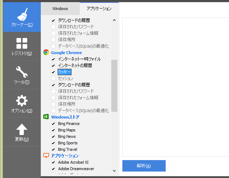Uncheck ダウンロードの履歴 under Google Chrome

point(53,85)
